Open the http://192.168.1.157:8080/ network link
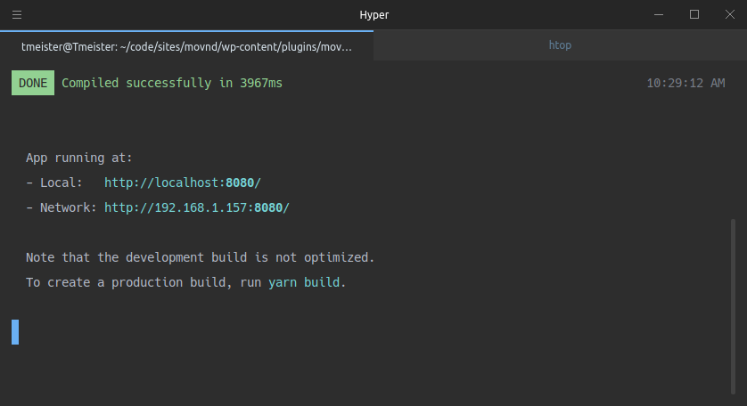 tap(197, 208)
